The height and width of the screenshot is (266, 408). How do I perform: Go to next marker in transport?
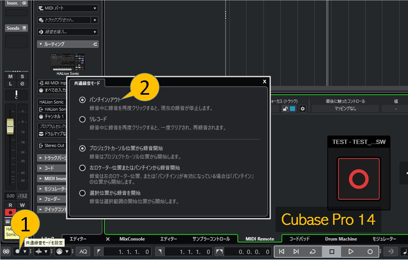(296, 251)
